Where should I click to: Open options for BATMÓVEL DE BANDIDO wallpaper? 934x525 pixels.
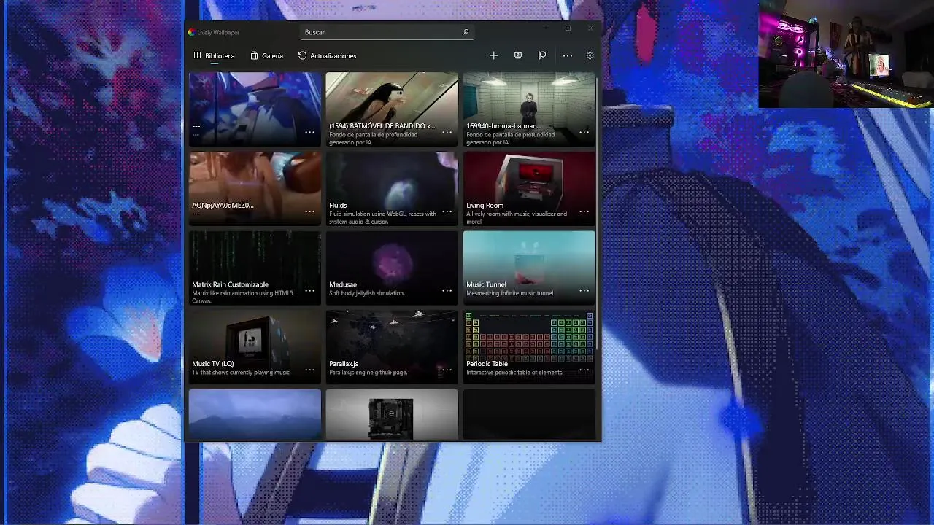point(447,132)
